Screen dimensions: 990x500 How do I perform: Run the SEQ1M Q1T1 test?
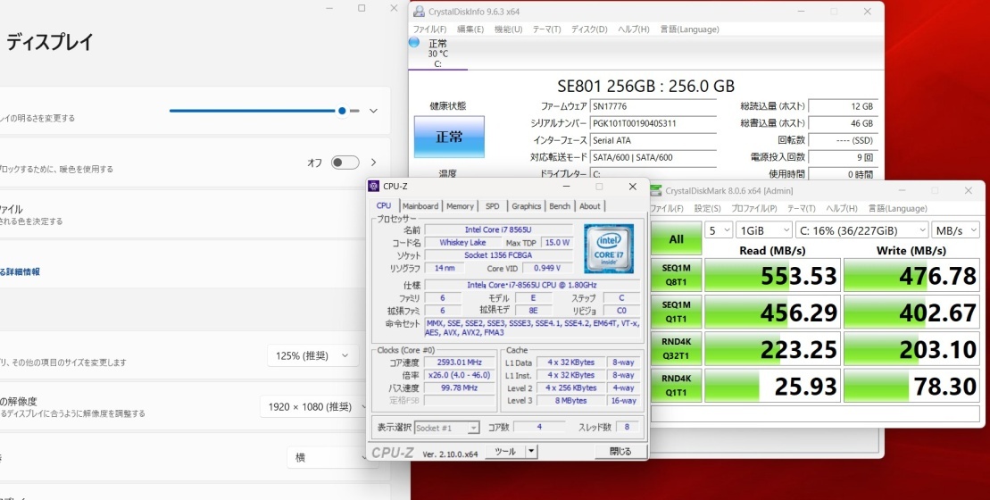click(676, 313)
